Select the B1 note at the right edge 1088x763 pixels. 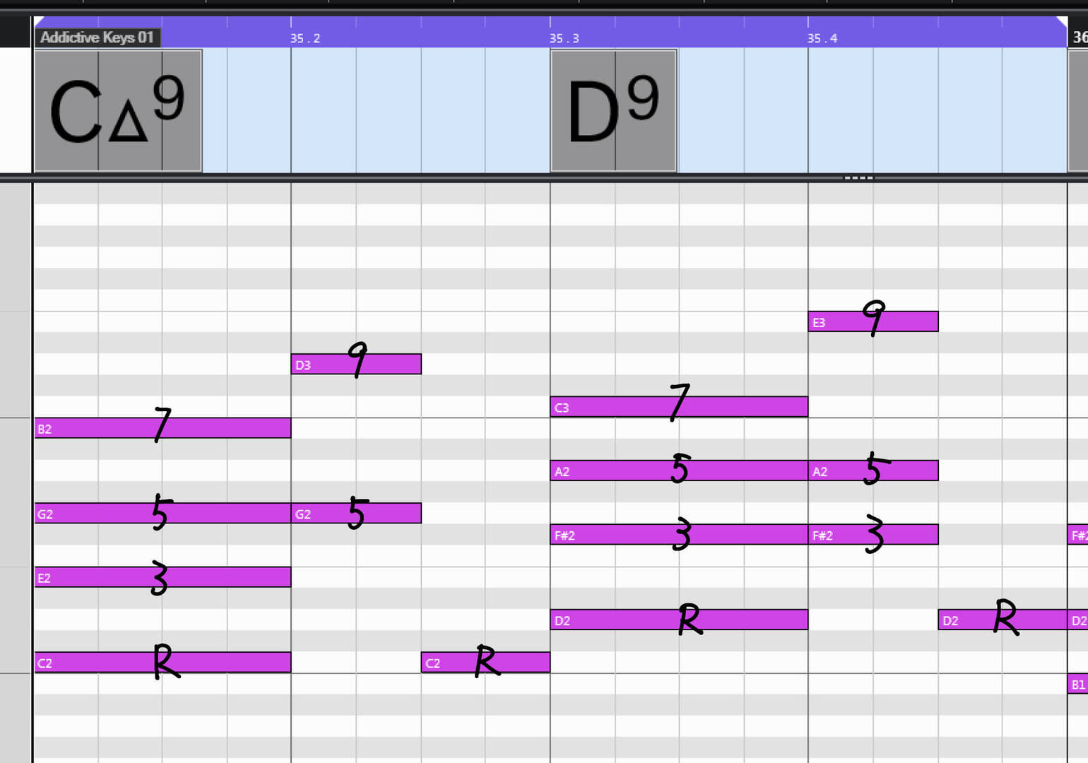tap(1077, 684)
